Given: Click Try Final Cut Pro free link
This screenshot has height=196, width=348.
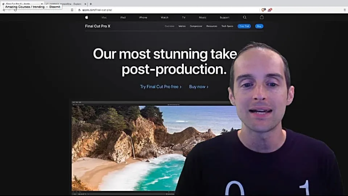Looking at the screenshot, I should (x=161, y=87).
